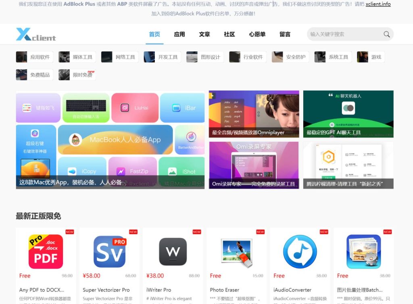Open the 腾讯柠檬清理 featured thumbnail
413x304 pixels.
[x=348, y=165]
